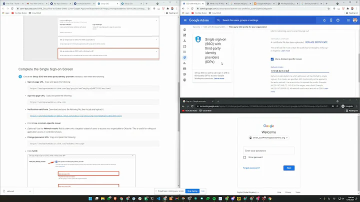Open the account selector dropdown on sign-in
Viewport: 360px width, 202px height.
pyautogui.click(x=268, y=137)
